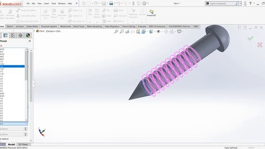
Task: Click the Open document icon
Action: point(96,3)
